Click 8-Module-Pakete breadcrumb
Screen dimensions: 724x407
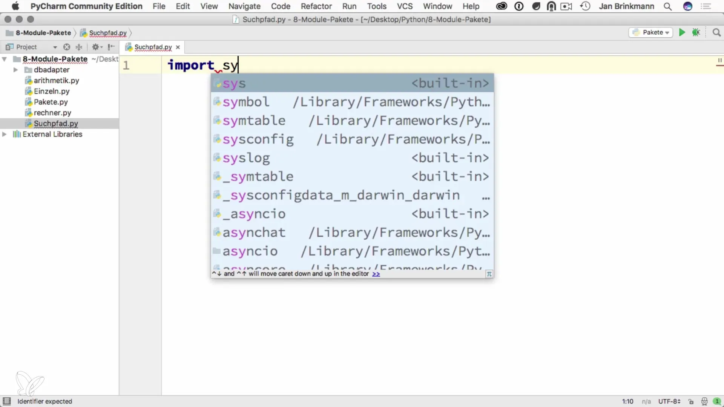click(39, 33)
